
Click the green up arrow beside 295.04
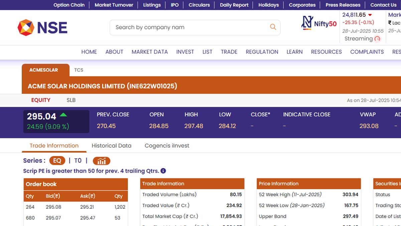pyautogui.click(x=63, y=115)
